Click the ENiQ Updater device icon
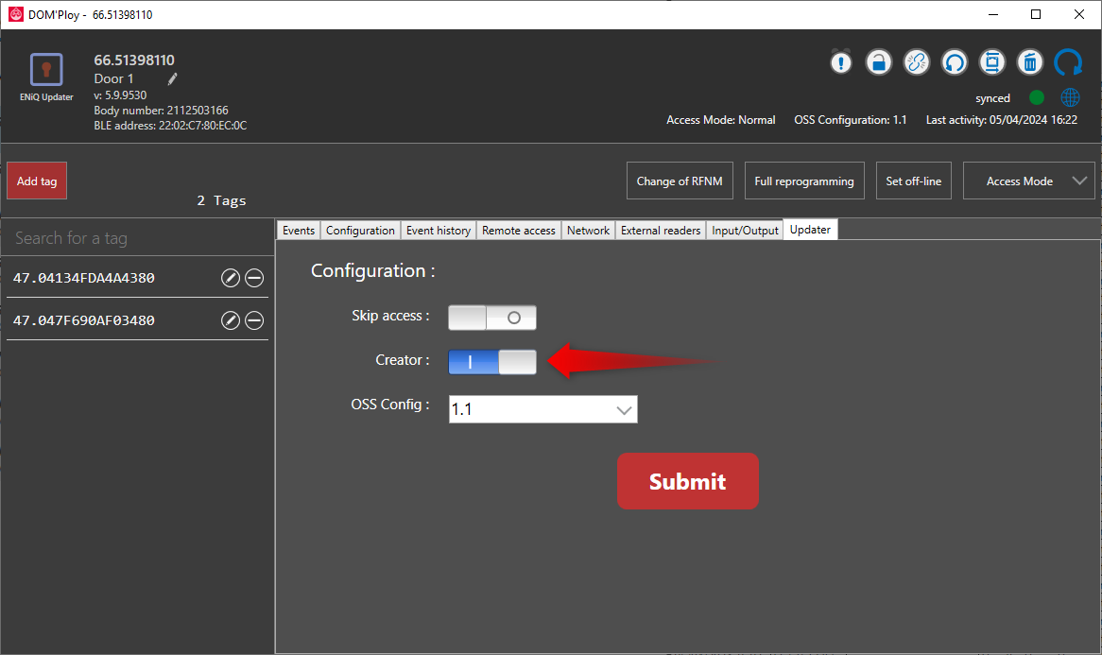1102x655 pixels. (46, 70)
